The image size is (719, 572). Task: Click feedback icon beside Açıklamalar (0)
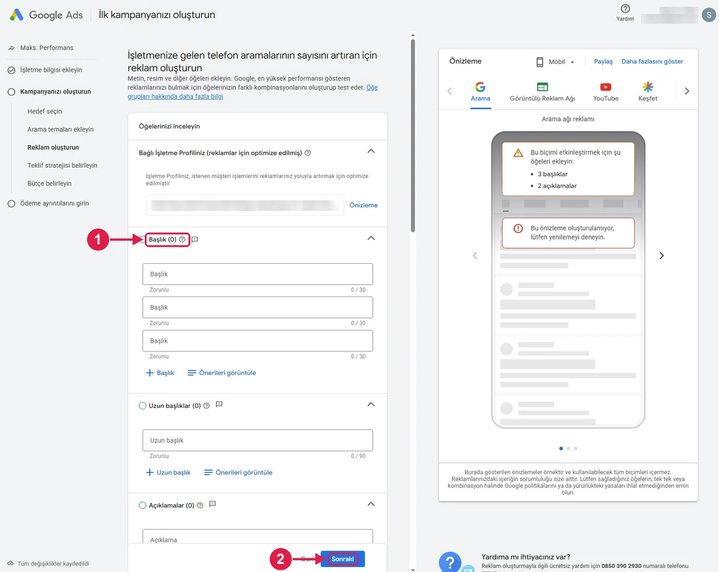(212, 504)
